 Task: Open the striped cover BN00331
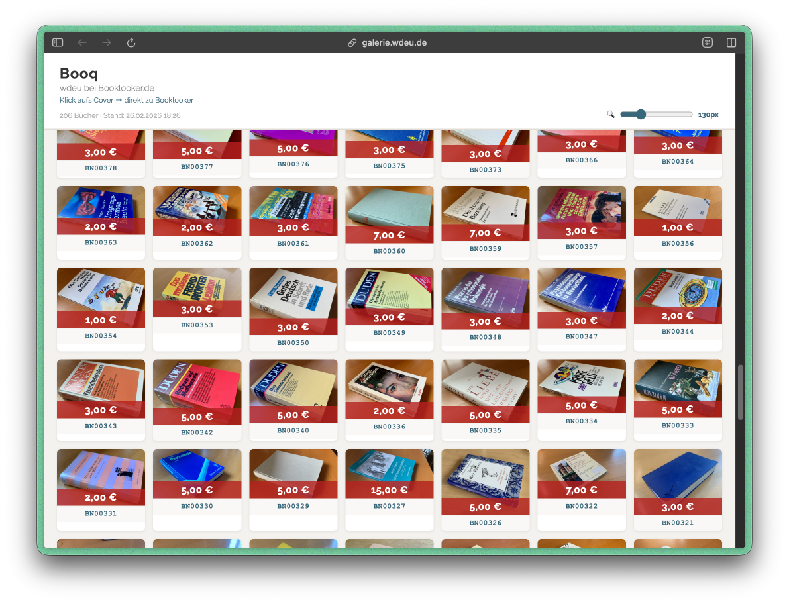click(x=101, y=478)
